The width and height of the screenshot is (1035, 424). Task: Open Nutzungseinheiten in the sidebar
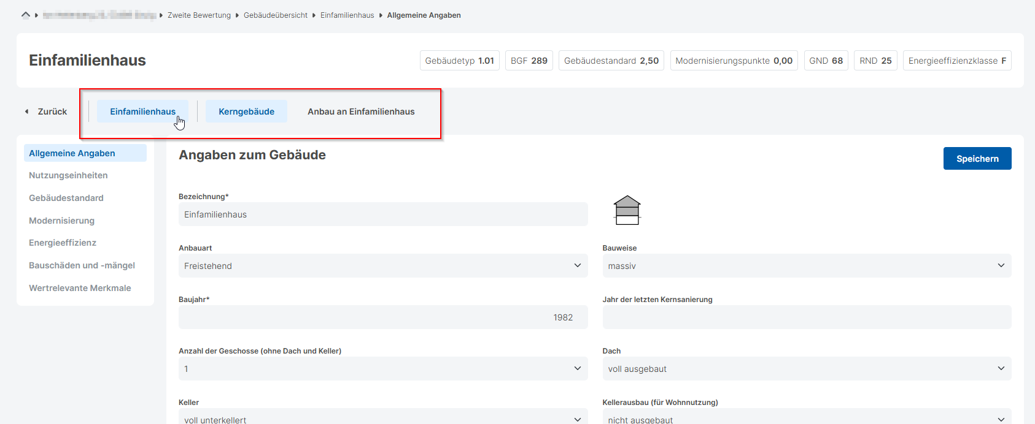click(x=68, y=175)
